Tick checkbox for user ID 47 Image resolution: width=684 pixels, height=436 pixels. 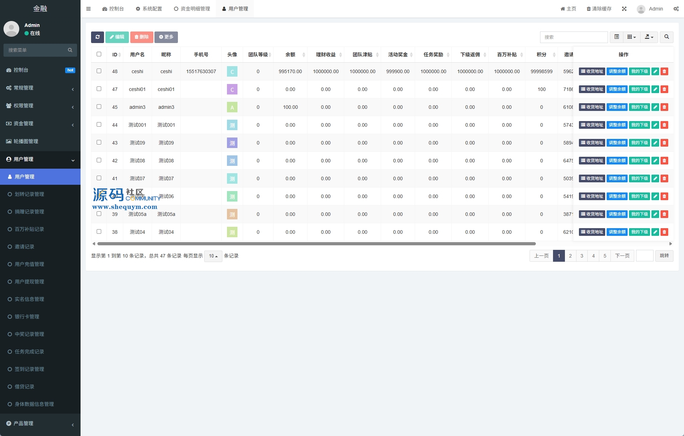point(99,89)
